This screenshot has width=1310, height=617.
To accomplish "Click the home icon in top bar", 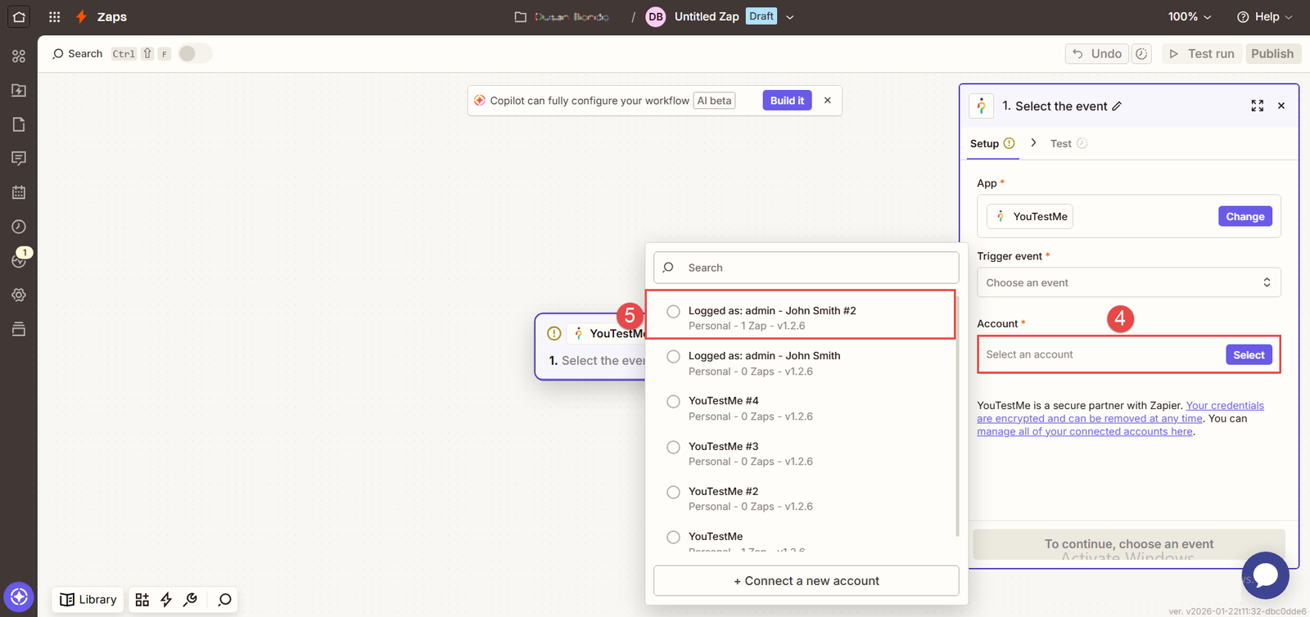I will coord(19,16).
